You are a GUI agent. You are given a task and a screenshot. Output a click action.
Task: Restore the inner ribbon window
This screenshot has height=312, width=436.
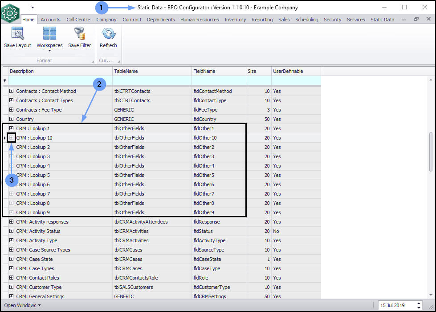416,19
